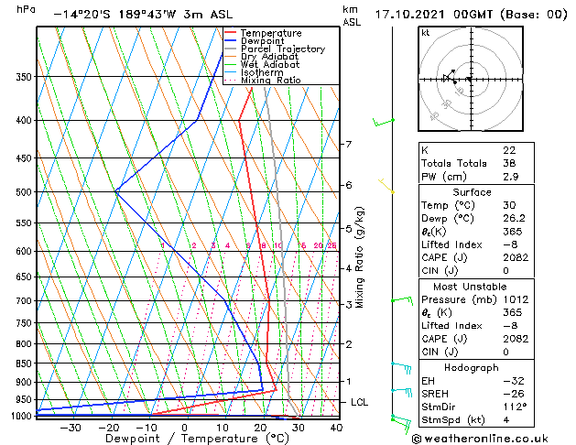Click the Dewpoint / Temperature (°C) axis title
The width and height of the screenshot is (576, 445).
tap(197, 439)
